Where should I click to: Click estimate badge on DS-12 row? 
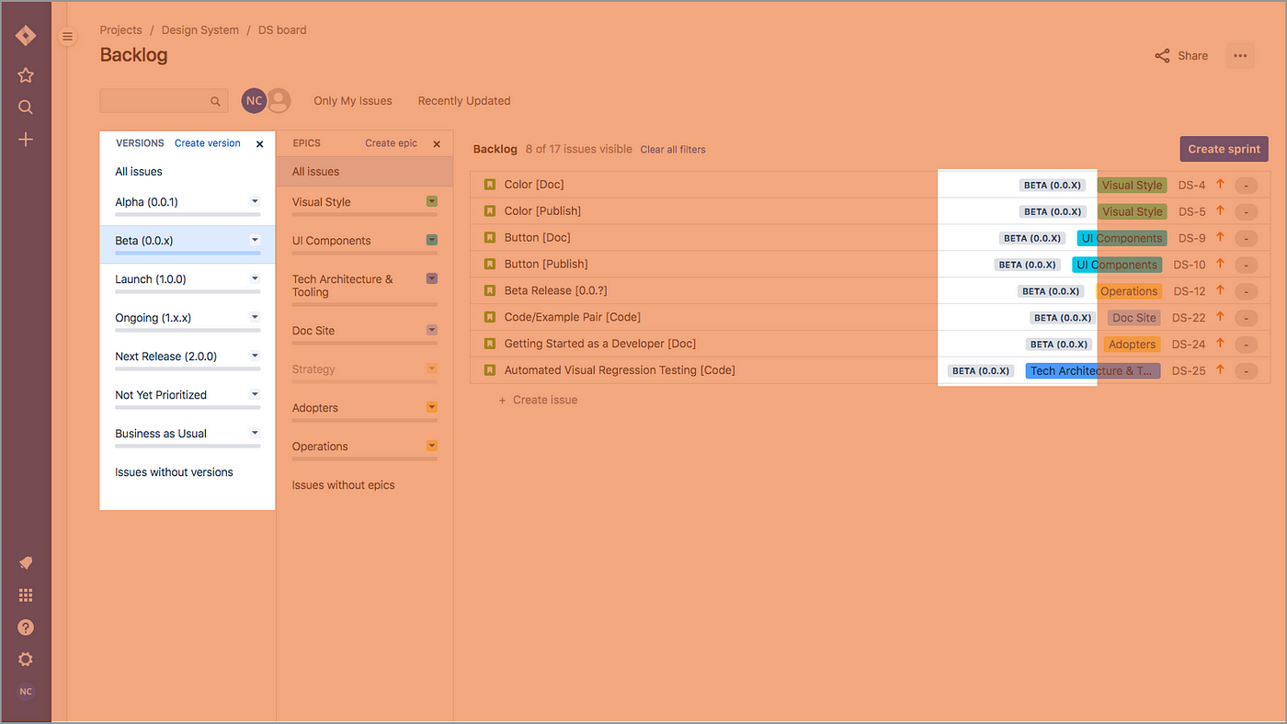point(1246,292)
